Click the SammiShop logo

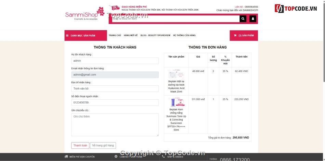click(85, 14)
